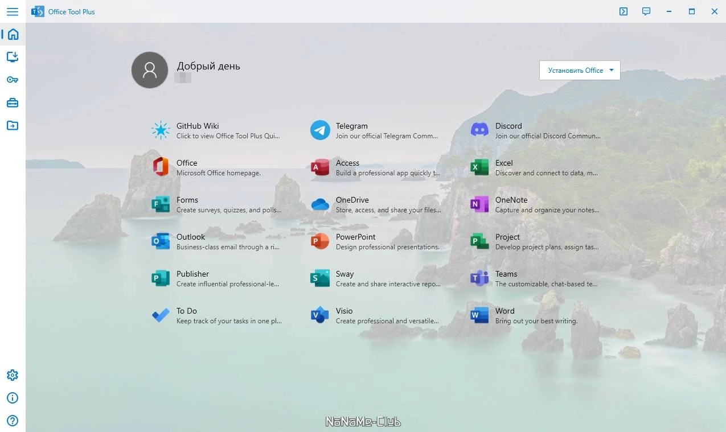Open the Visio link title
The width and height of the screenshot is (726, 432).
click(x=344, y=311)
